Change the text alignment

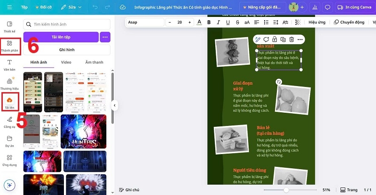pyautogui.click(x=257, y=22)
